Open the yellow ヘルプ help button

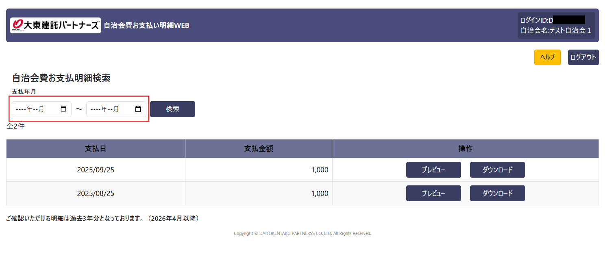[547, 57]
